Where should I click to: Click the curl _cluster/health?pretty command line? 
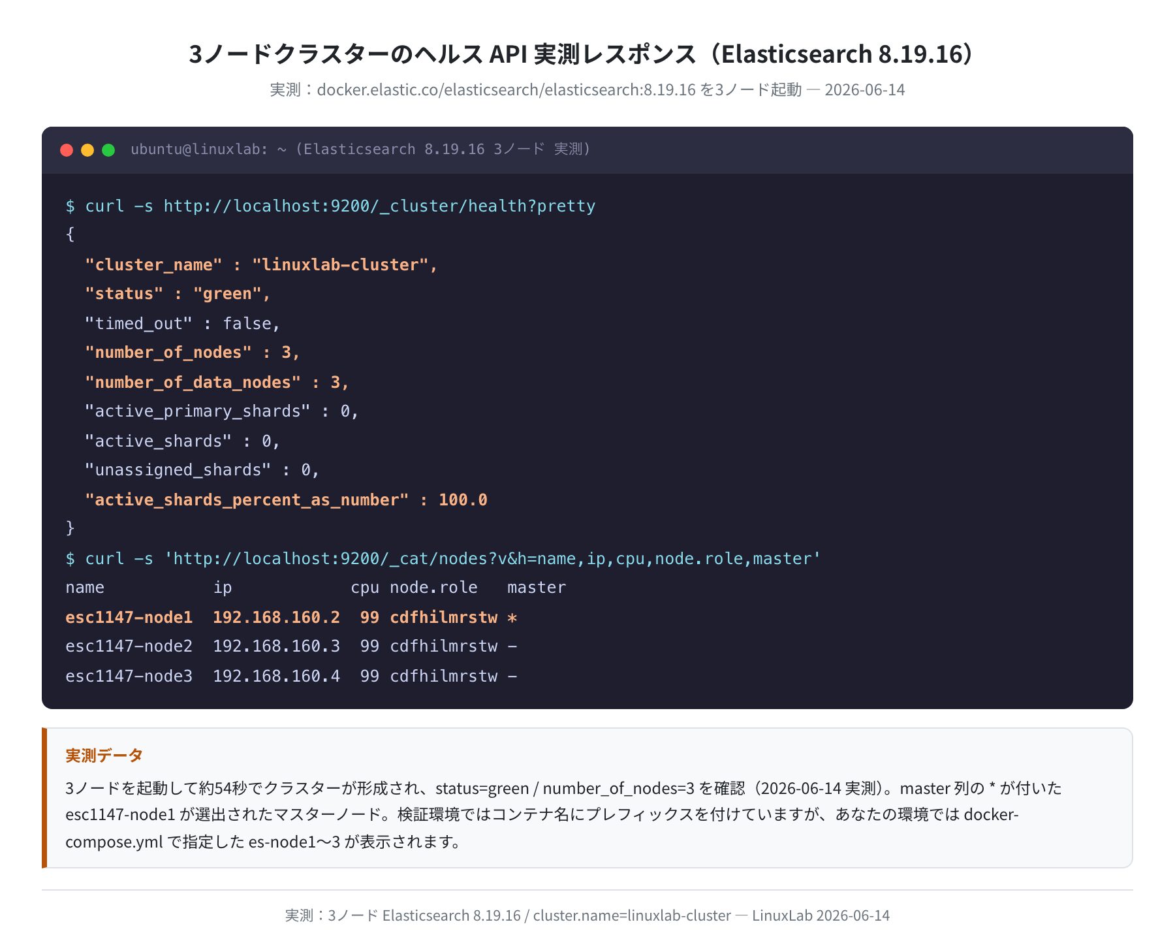tap(330, 206)
